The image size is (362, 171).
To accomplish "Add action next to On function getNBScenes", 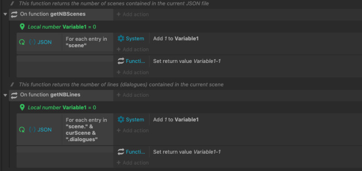I will coord(133,14).
